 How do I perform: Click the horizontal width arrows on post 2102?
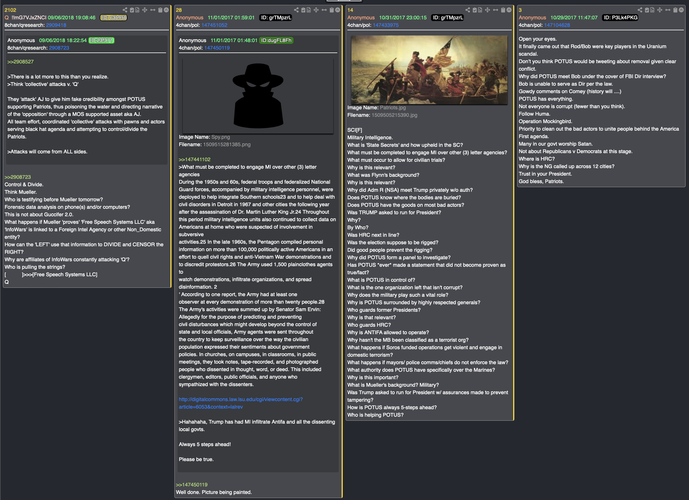[x=153, y=10]
